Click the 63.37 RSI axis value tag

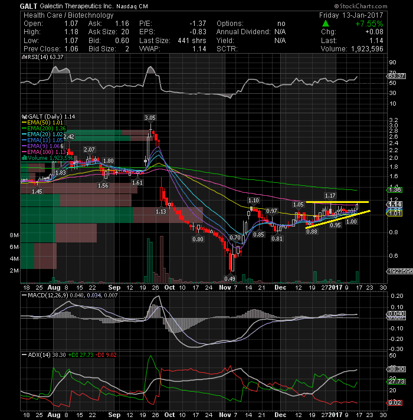[x=396, y=76]
